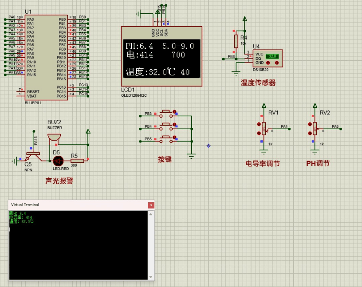Screen dimensions: 362x287
Task: Select the Q5 NPN transistor
Action: pyautogui.click(x=31, y=155)
